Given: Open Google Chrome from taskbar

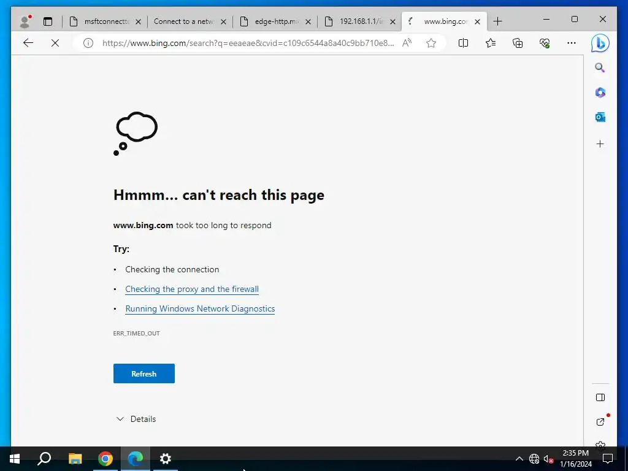Looking at the screenshot, I should point(105,459).
